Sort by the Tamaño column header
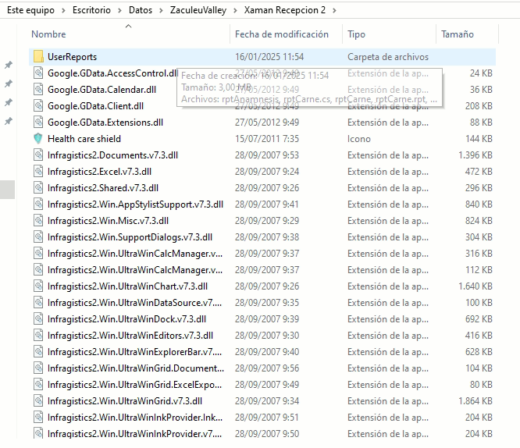520x448 pixels. coord(458,34)
